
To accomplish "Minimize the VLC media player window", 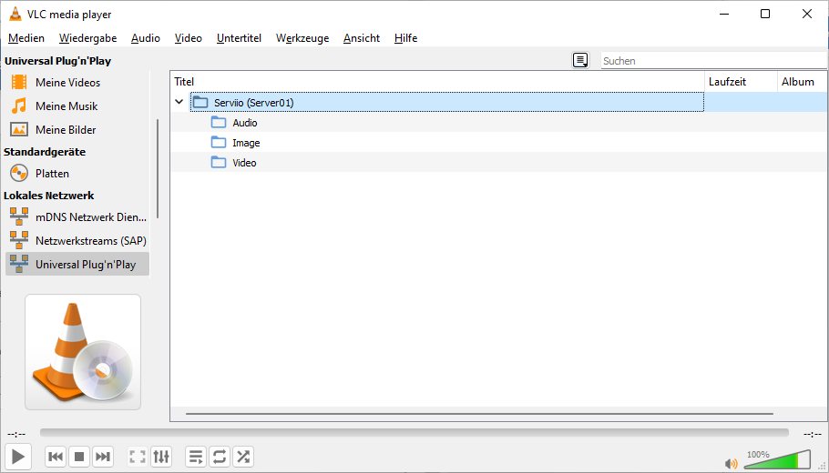I will (x=724, y=15).
